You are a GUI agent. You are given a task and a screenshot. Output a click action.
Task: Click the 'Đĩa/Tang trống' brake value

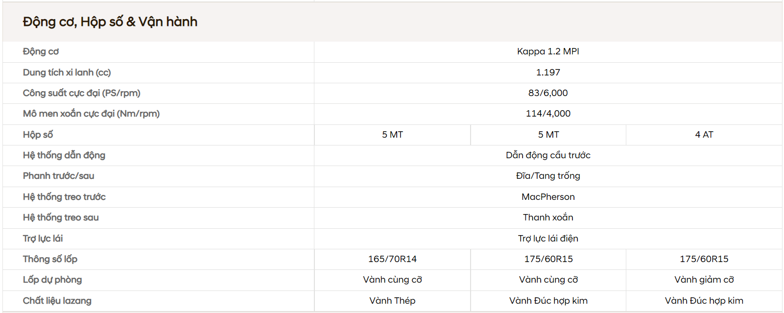548,176
